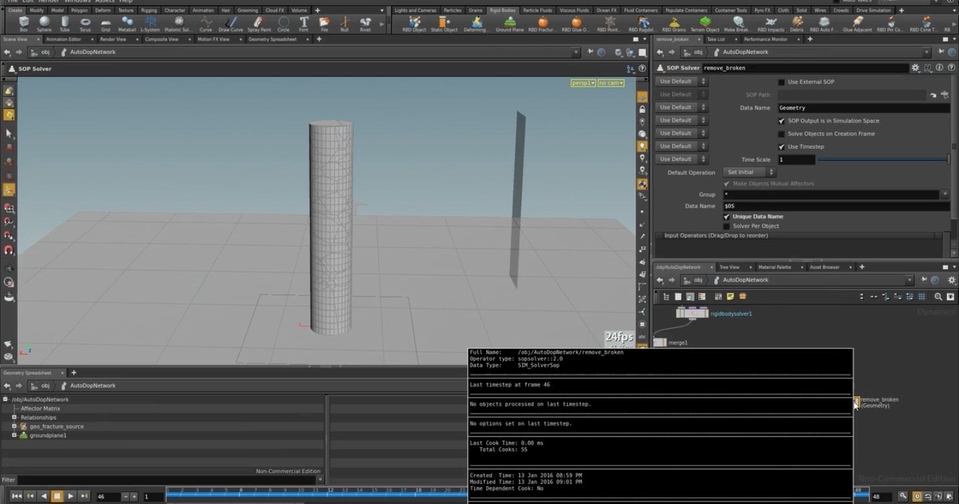This screenshot has width=959, height=504.
Task: Stop playback with the stop button
Action: pos(57,496)
